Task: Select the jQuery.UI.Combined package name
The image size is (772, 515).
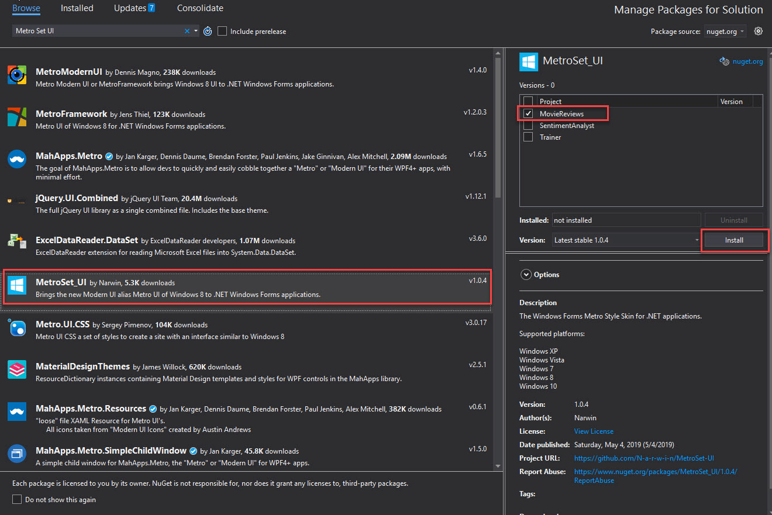Action: click(77, 198)
